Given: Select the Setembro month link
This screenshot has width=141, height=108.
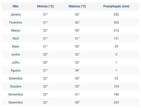Looking at the screenshot, I should pos(15,78).
